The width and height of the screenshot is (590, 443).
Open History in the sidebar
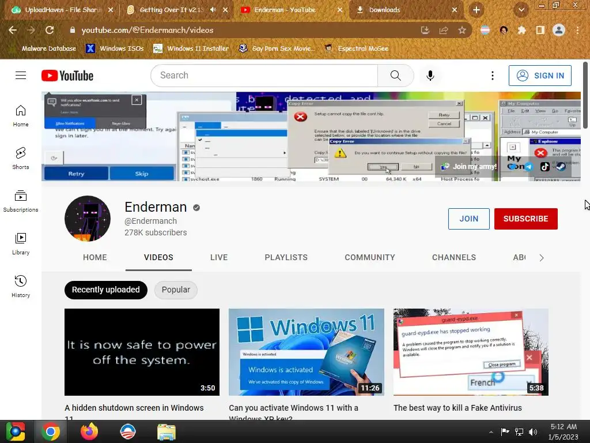[21, 286]
